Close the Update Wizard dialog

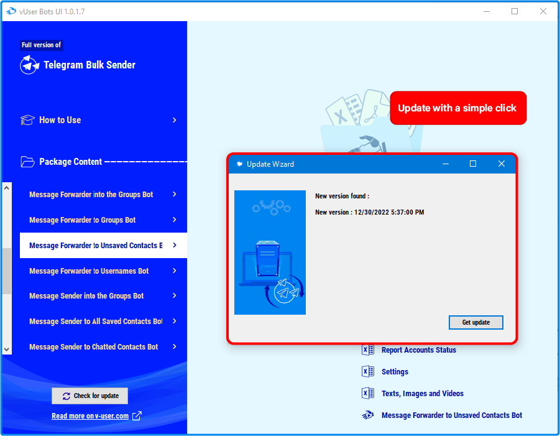[502, 164]
